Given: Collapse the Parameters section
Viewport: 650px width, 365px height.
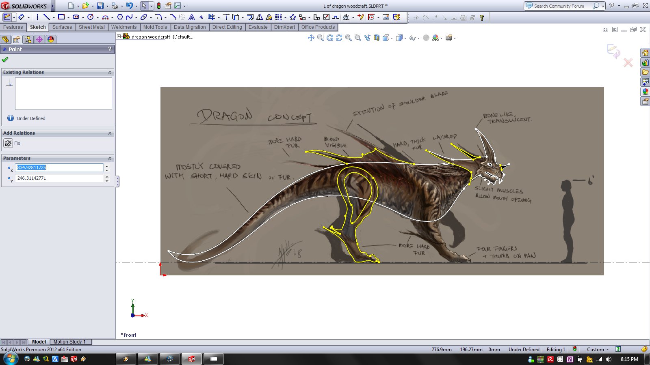Looking at the screenshot, I should pos(110,158).
